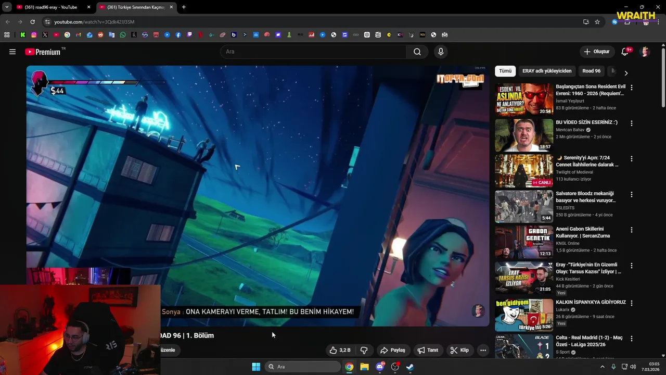This screenshot has height=375, width=666.
Task: Open KALKIN İSPANYA'YA GİDİYORUZ video title
Action: pyautogui.click(x=591, y=302)
